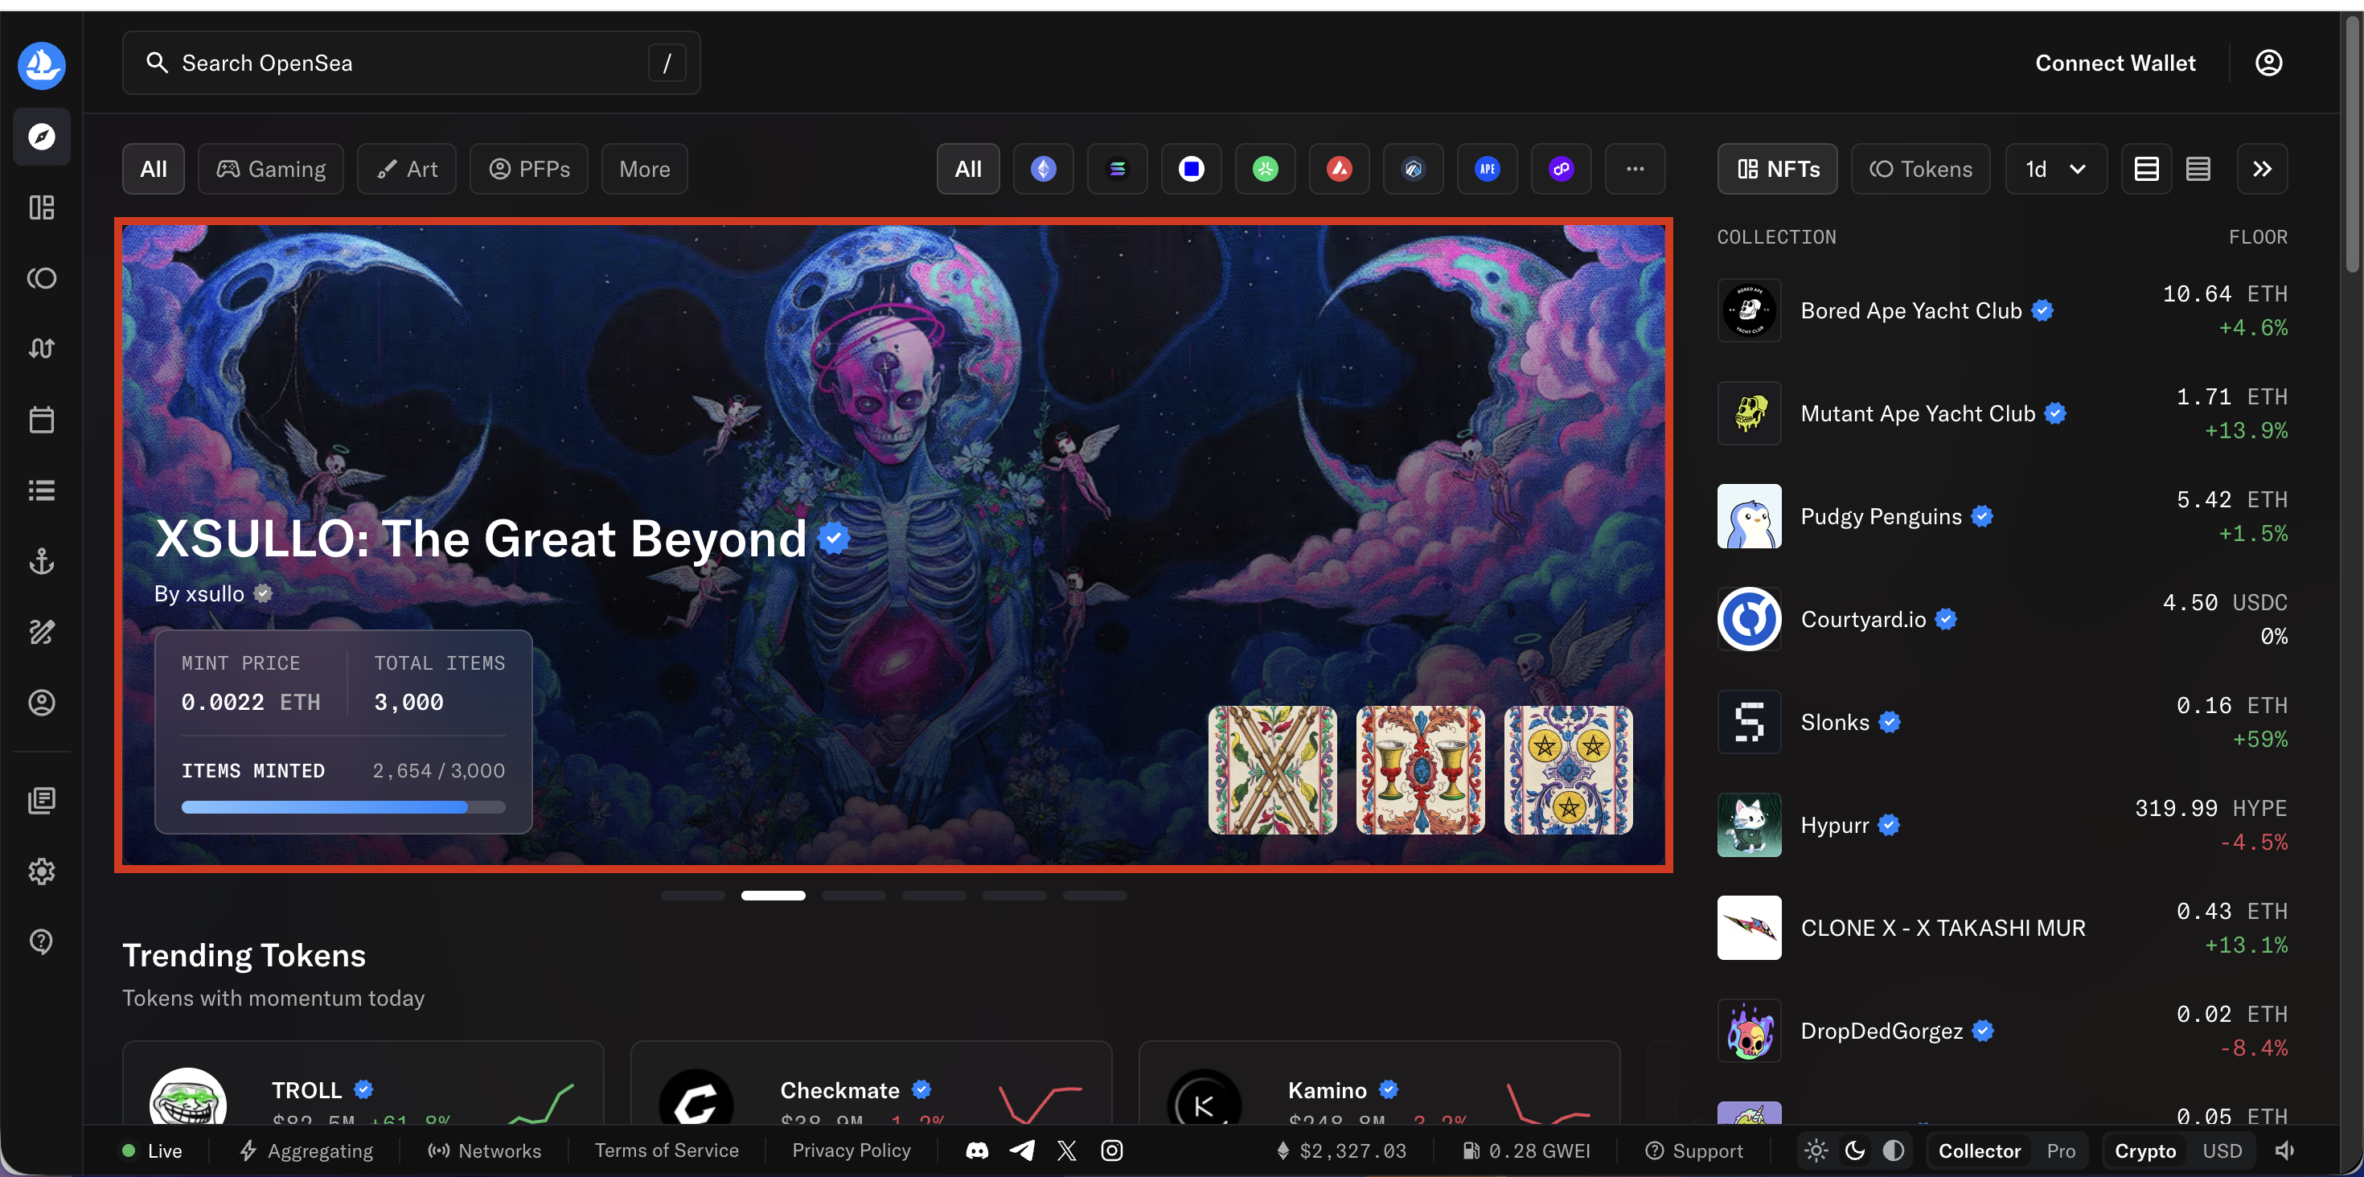Switch to Collector mode

tap(1980, 1151)
